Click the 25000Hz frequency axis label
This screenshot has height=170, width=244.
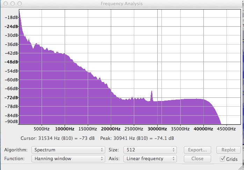[134, 129]
